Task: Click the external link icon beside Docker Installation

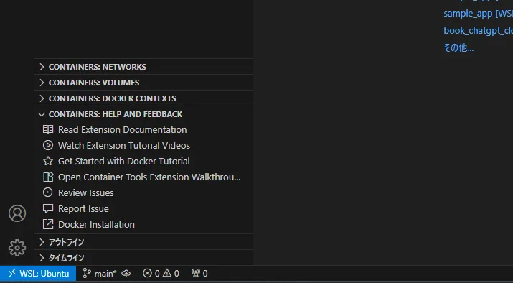Action: tap(48, 224)
